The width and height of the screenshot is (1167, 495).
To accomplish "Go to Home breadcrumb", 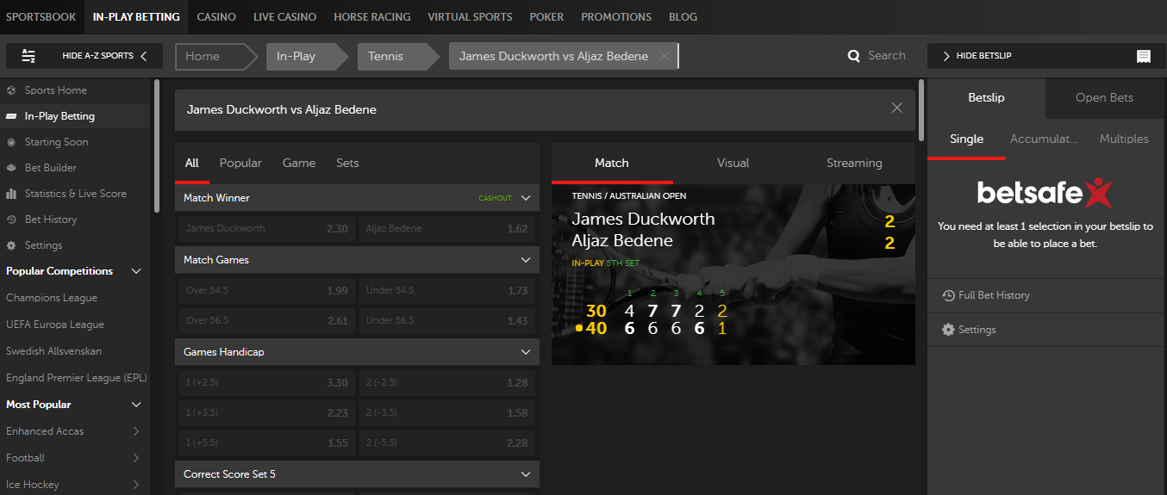I will pyautogui.click(x=215, y=56).
